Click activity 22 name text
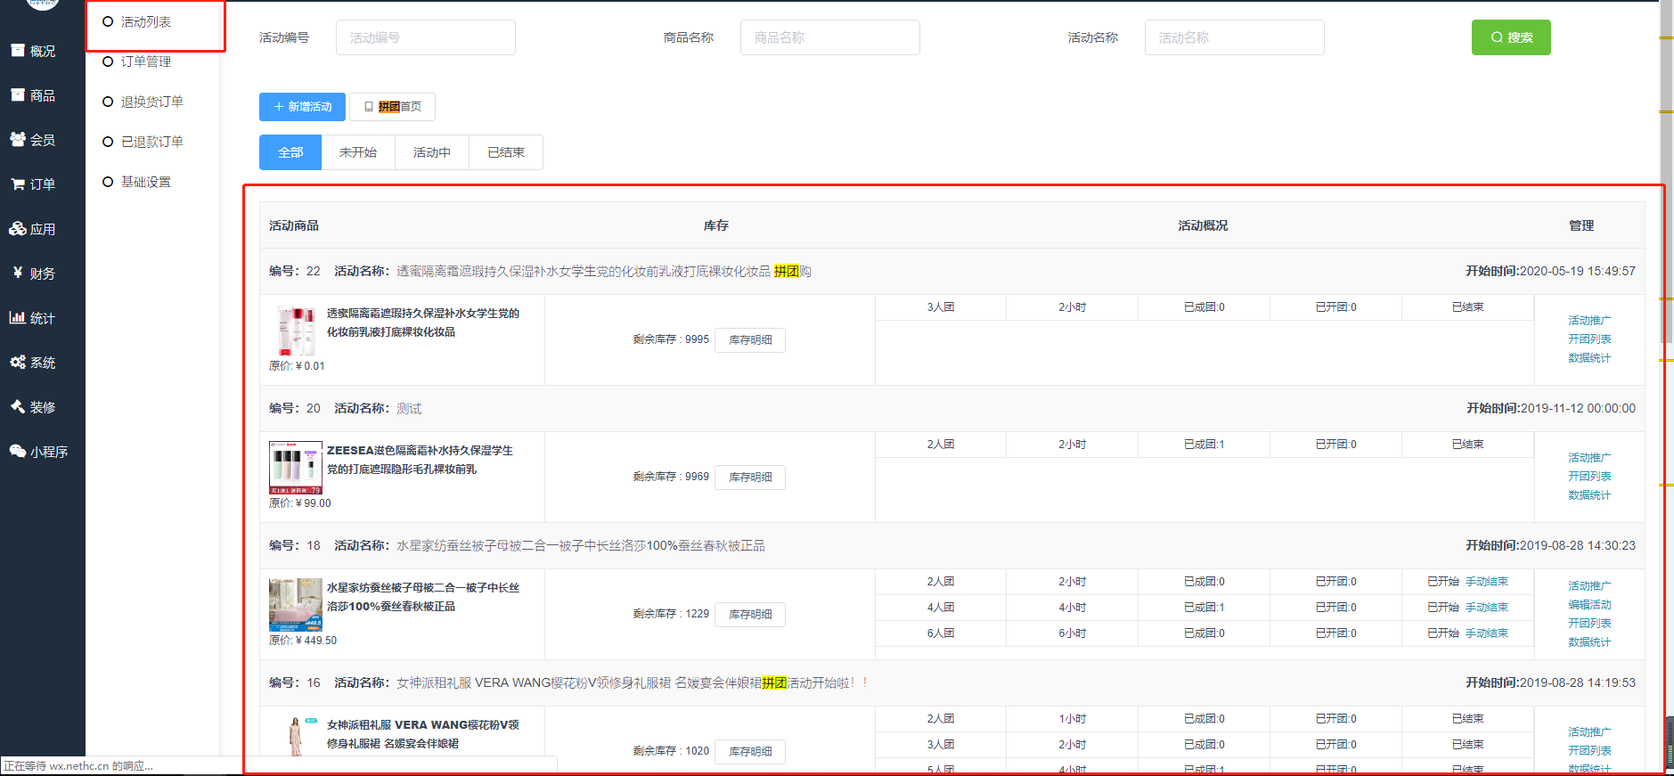Image resolution: width=1674 pixels, height=776 pixels. 604,272
